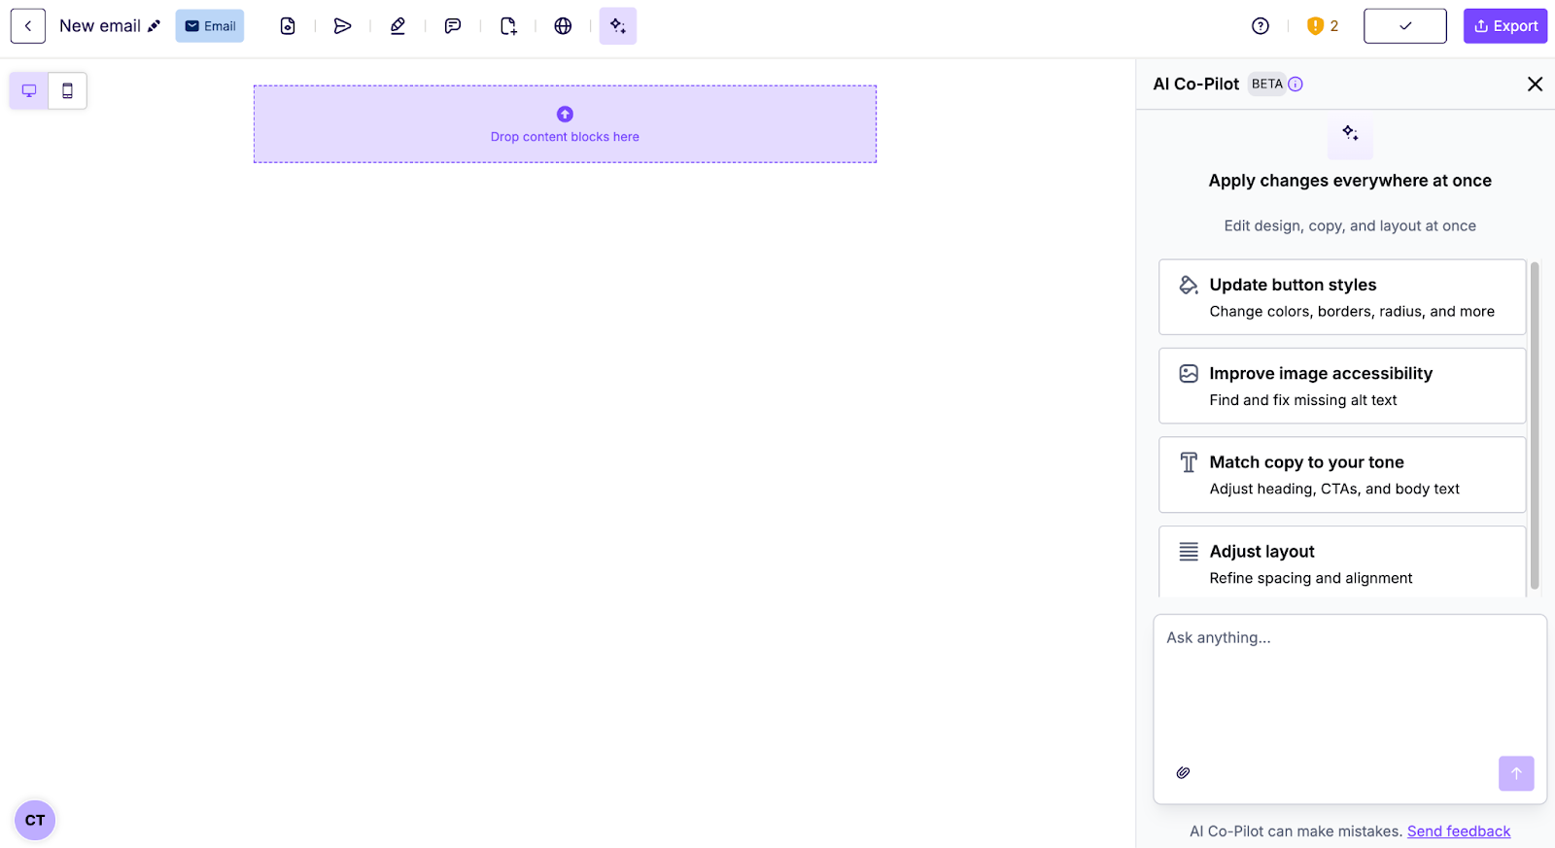This screenshot has width=1555, height=848.
Task: Click the Email type badge
Action: [210, 26]
